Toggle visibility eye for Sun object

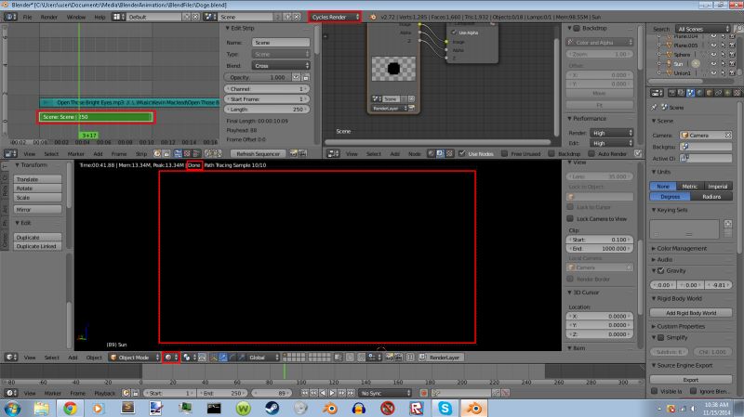(x=713, y=63)
